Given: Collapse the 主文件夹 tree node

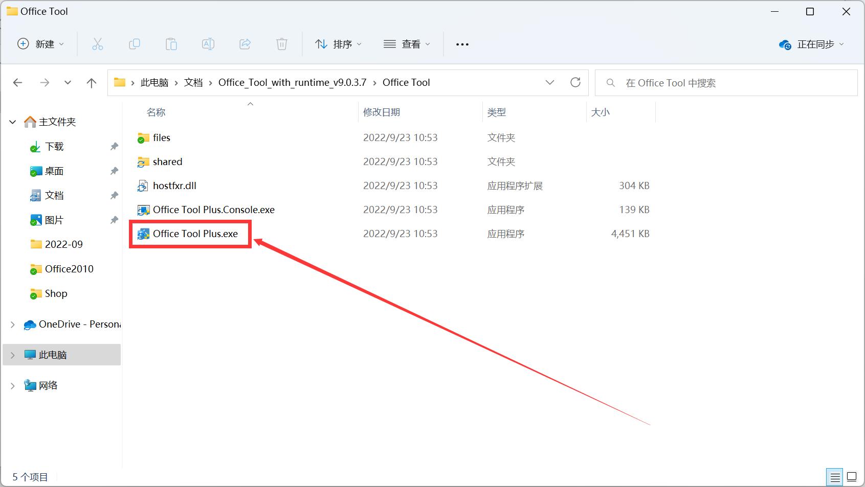Looking at the screenshot, I should [x=13, y=122].
